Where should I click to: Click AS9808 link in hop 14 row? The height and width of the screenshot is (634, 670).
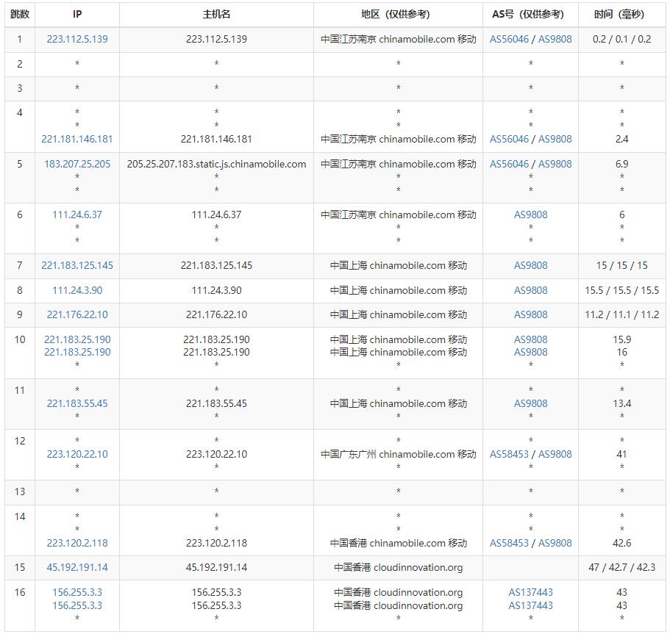point(555,543)
